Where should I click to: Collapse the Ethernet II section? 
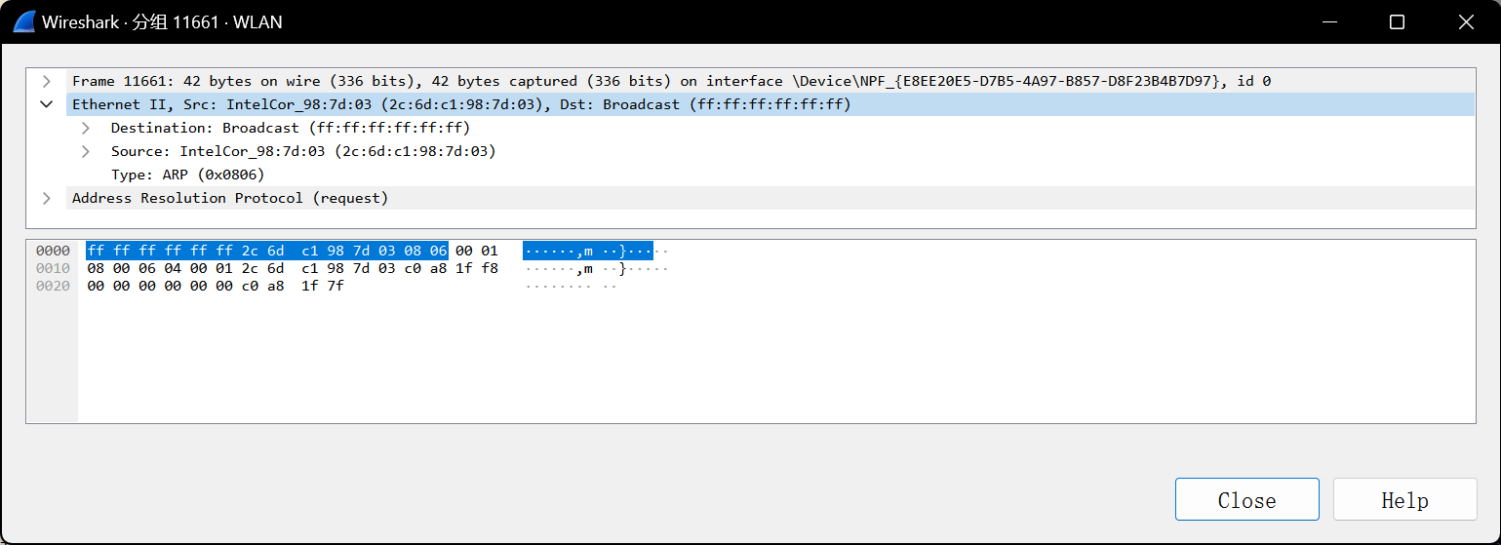(46, 104)
